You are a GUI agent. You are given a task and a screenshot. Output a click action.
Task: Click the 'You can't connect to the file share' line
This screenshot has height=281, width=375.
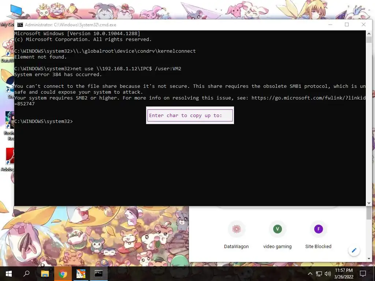[x=190, y=86]
